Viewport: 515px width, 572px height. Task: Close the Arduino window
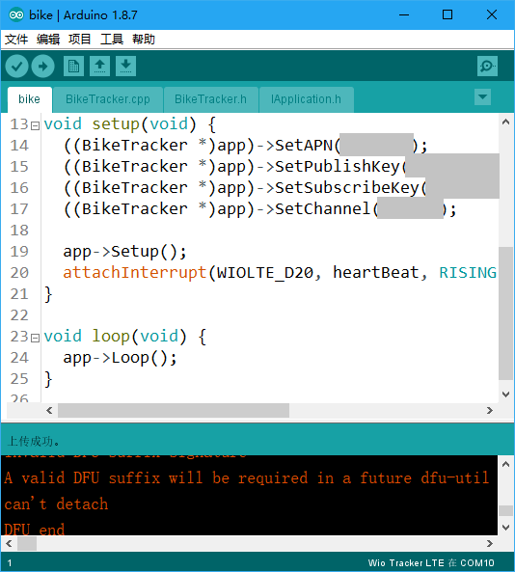coord(492,15)
